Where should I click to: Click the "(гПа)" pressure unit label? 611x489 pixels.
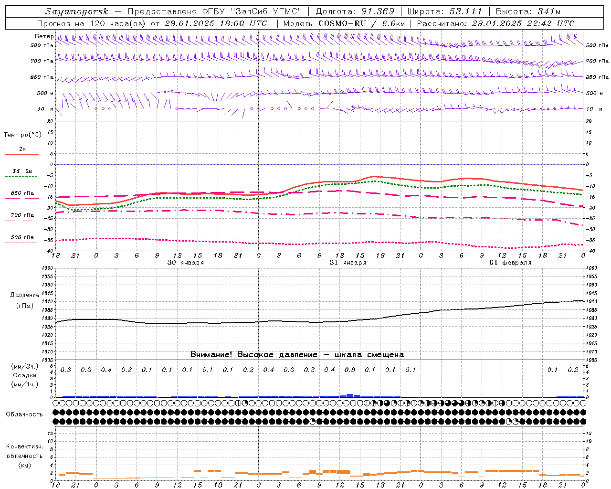(x=25, y=306)
